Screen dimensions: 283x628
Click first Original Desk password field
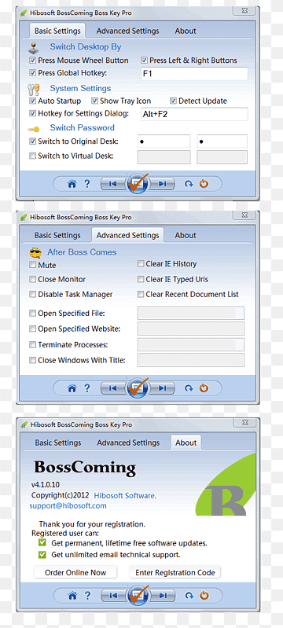pyautogui.click(x=164, y=141)
